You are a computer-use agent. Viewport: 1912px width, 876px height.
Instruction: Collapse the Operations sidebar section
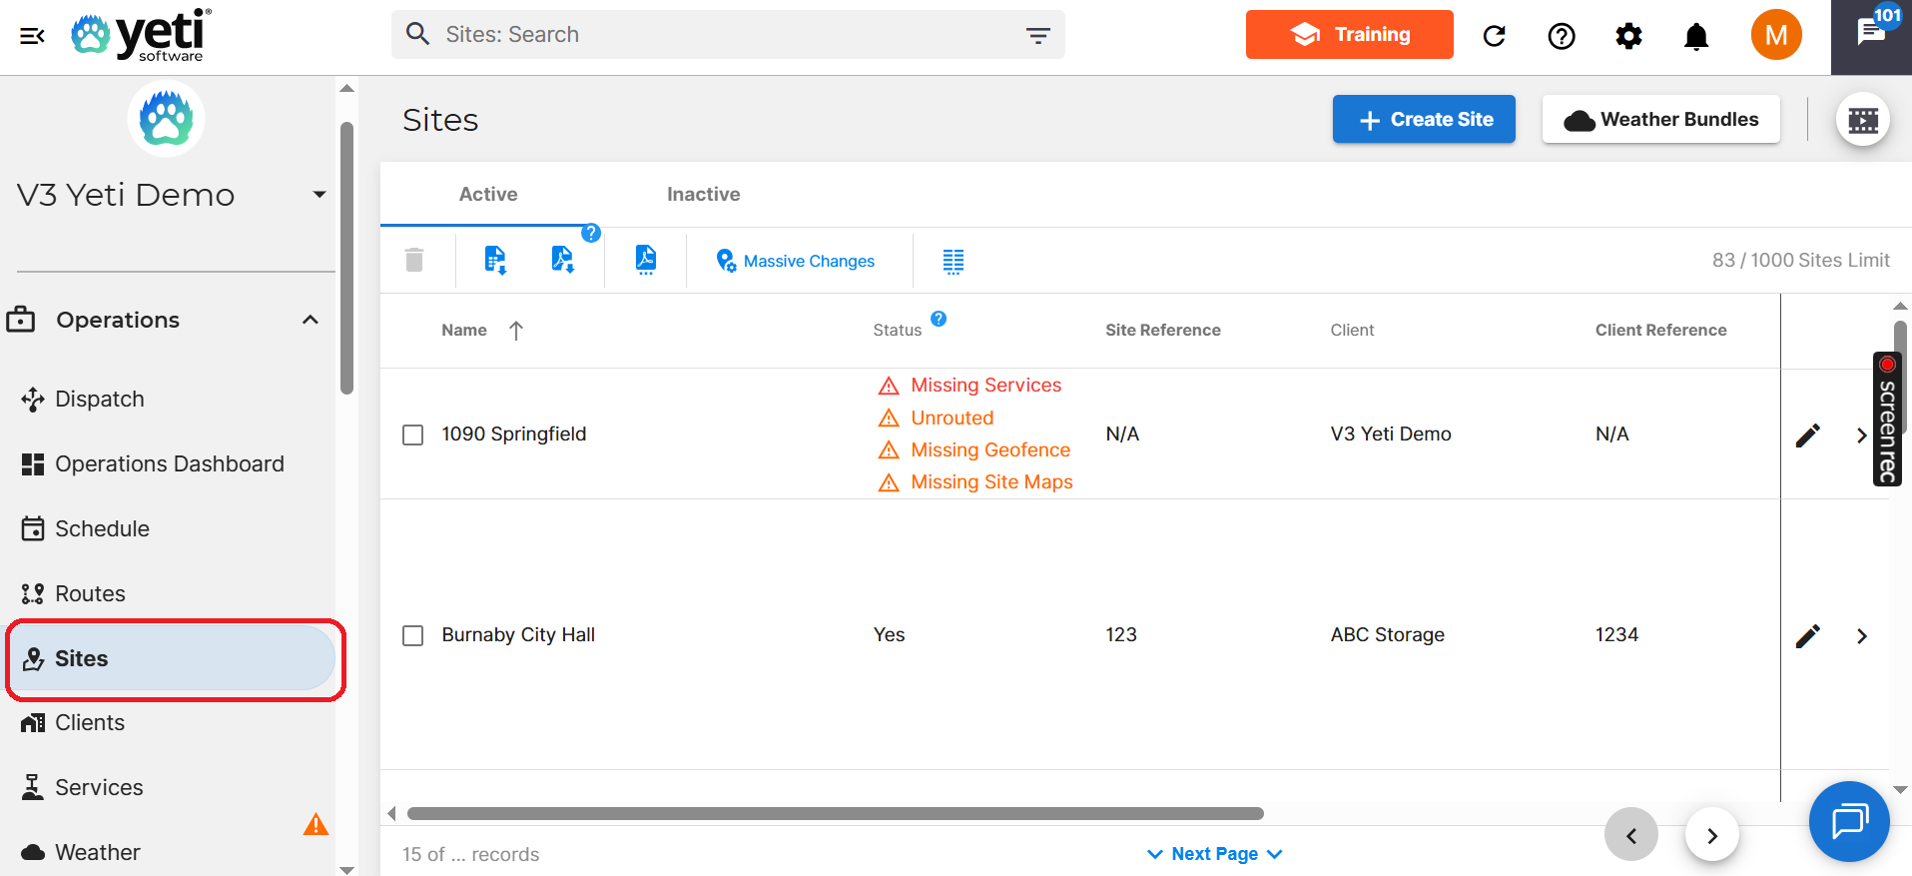pos(310,320)
